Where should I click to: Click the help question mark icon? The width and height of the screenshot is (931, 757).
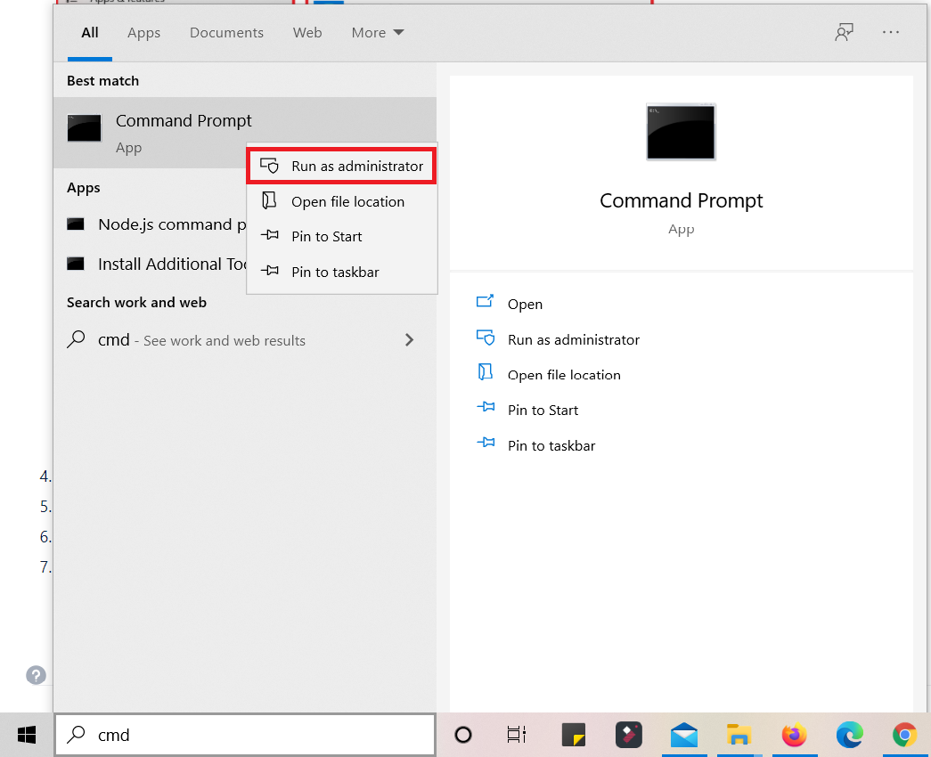click(36, 675)
